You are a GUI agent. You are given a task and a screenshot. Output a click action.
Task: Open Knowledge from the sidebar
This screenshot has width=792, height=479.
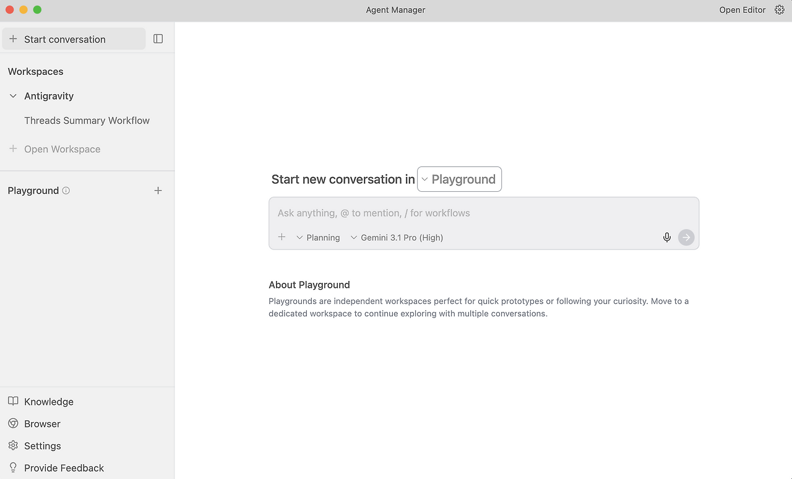48,402
